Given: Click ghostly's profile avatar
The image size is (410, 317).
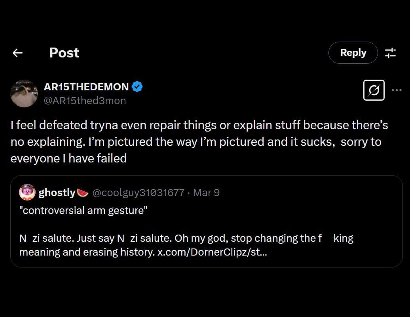Looking at the screenshot, I should point(27,192).
